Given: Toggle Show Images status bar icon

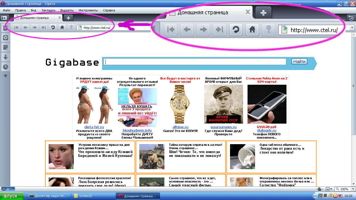Looking at the screenshot, I should click(x=328, y=189).
